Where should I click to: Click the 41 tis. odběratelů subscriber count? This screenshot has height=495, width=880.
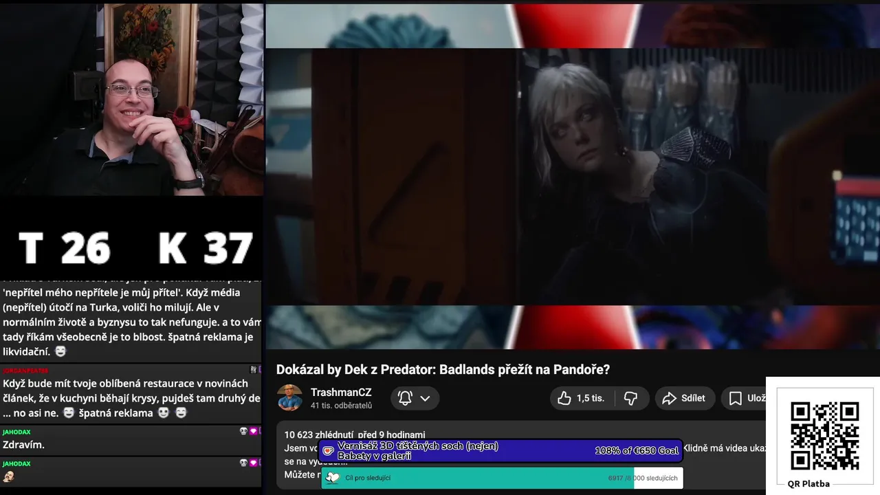[341, 406]
